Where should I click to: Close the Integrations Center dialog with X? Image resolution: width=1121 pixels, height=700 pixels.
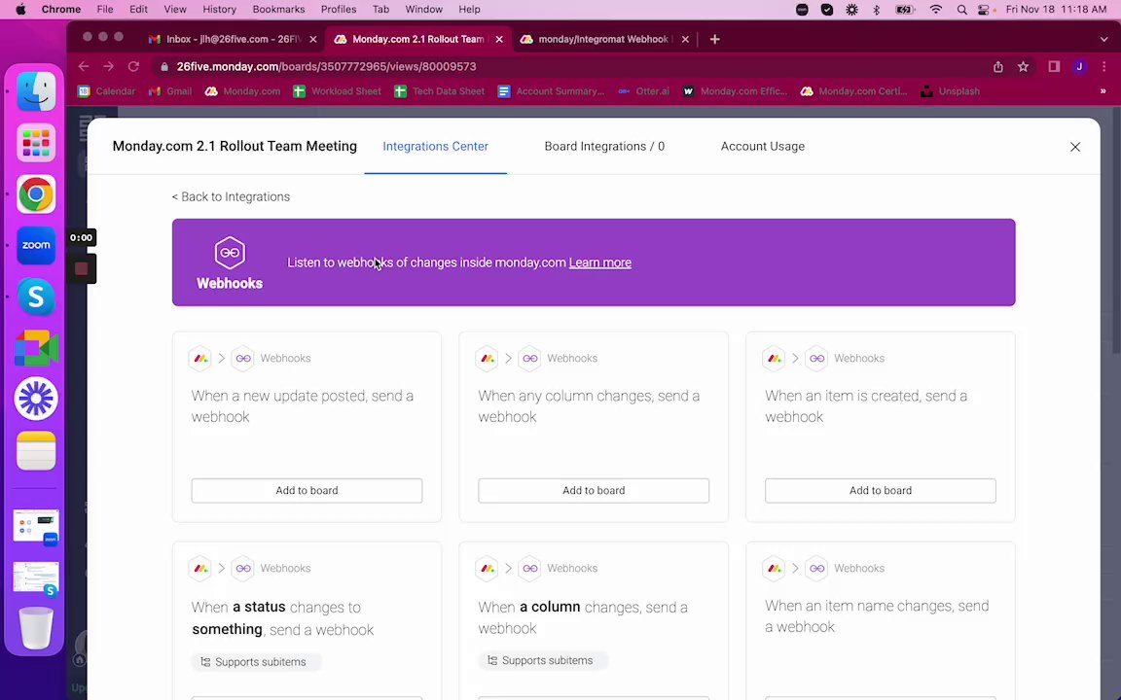[x=1075, y=147]
